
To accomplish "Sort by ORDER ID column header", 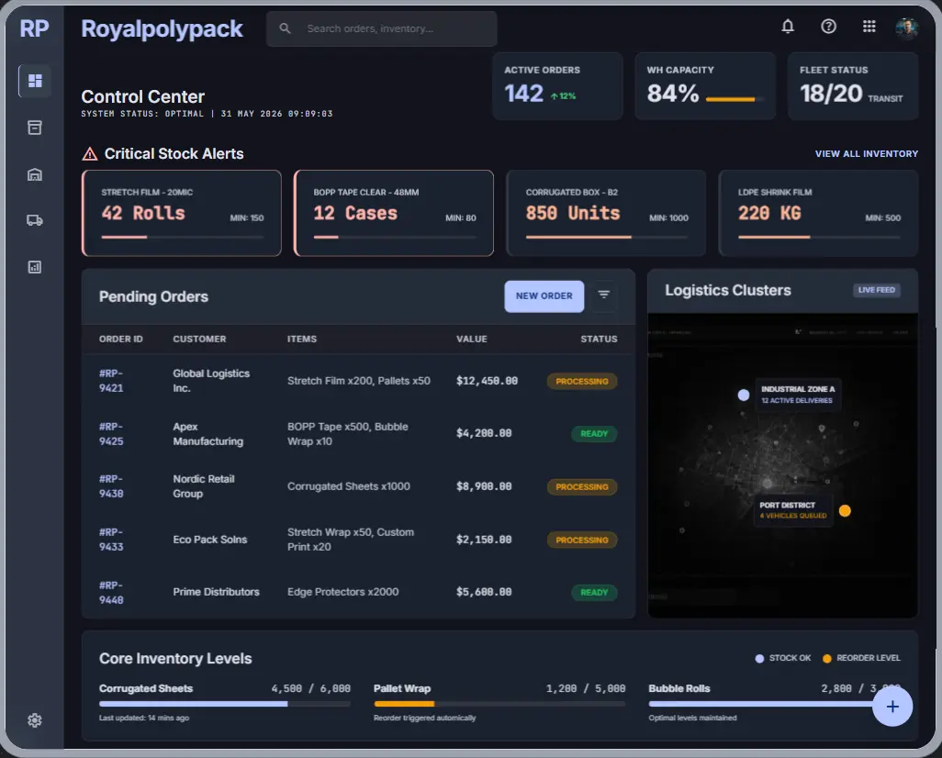I will (x=121, y=339).
